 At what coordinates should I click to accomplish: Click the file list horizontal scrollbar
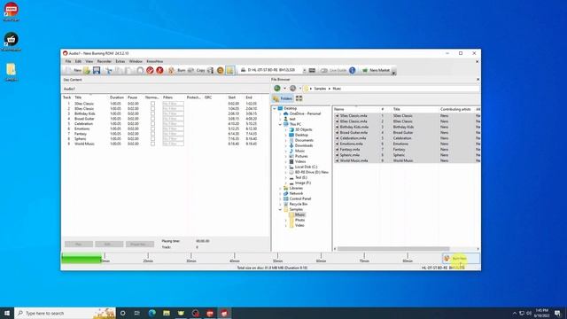(x=393, y=249)
